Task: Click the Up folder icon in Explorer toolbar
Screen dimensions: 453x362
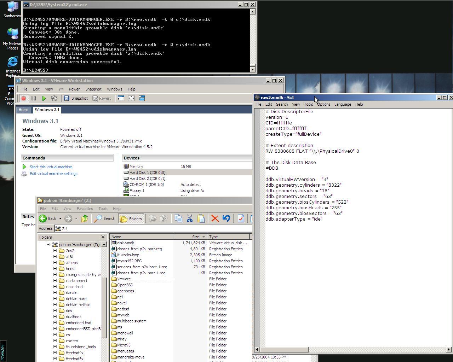Action: (x=84, y=218)
